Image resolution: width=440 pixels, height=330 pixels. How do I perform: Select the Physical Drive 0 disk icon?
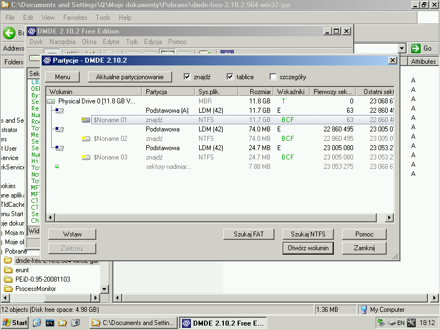point(51,101)
